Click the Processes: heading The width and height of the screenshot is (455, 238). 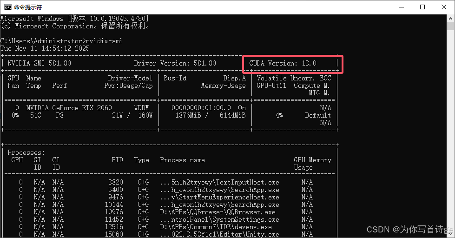point(26,152)
